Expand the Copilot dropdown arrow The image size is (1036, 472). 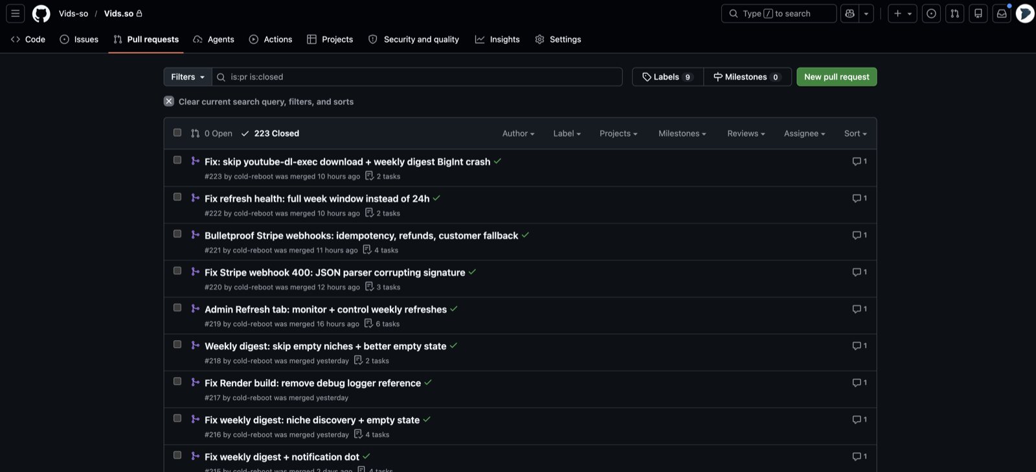pos(866,14)
